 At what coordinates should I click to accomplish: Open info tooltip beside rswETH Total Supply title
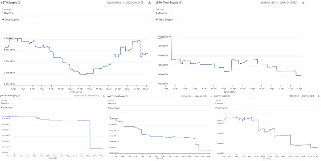click(x=127, y=96)
